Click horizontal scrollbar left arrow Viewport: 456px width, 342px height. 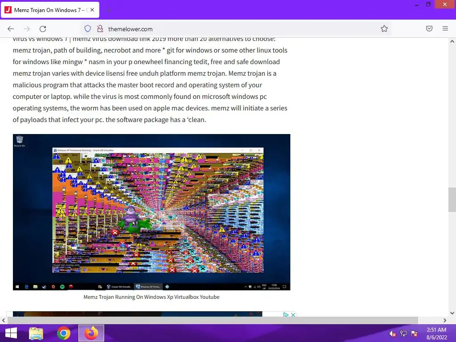click(3, 321)
